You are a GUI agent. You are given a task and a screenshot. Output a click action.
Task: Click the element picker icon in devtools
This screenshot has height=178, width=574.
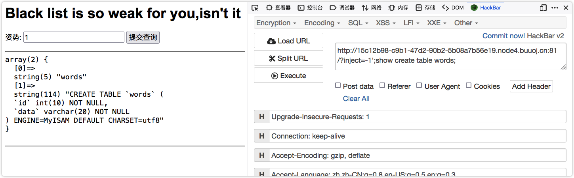pos(255,7)
